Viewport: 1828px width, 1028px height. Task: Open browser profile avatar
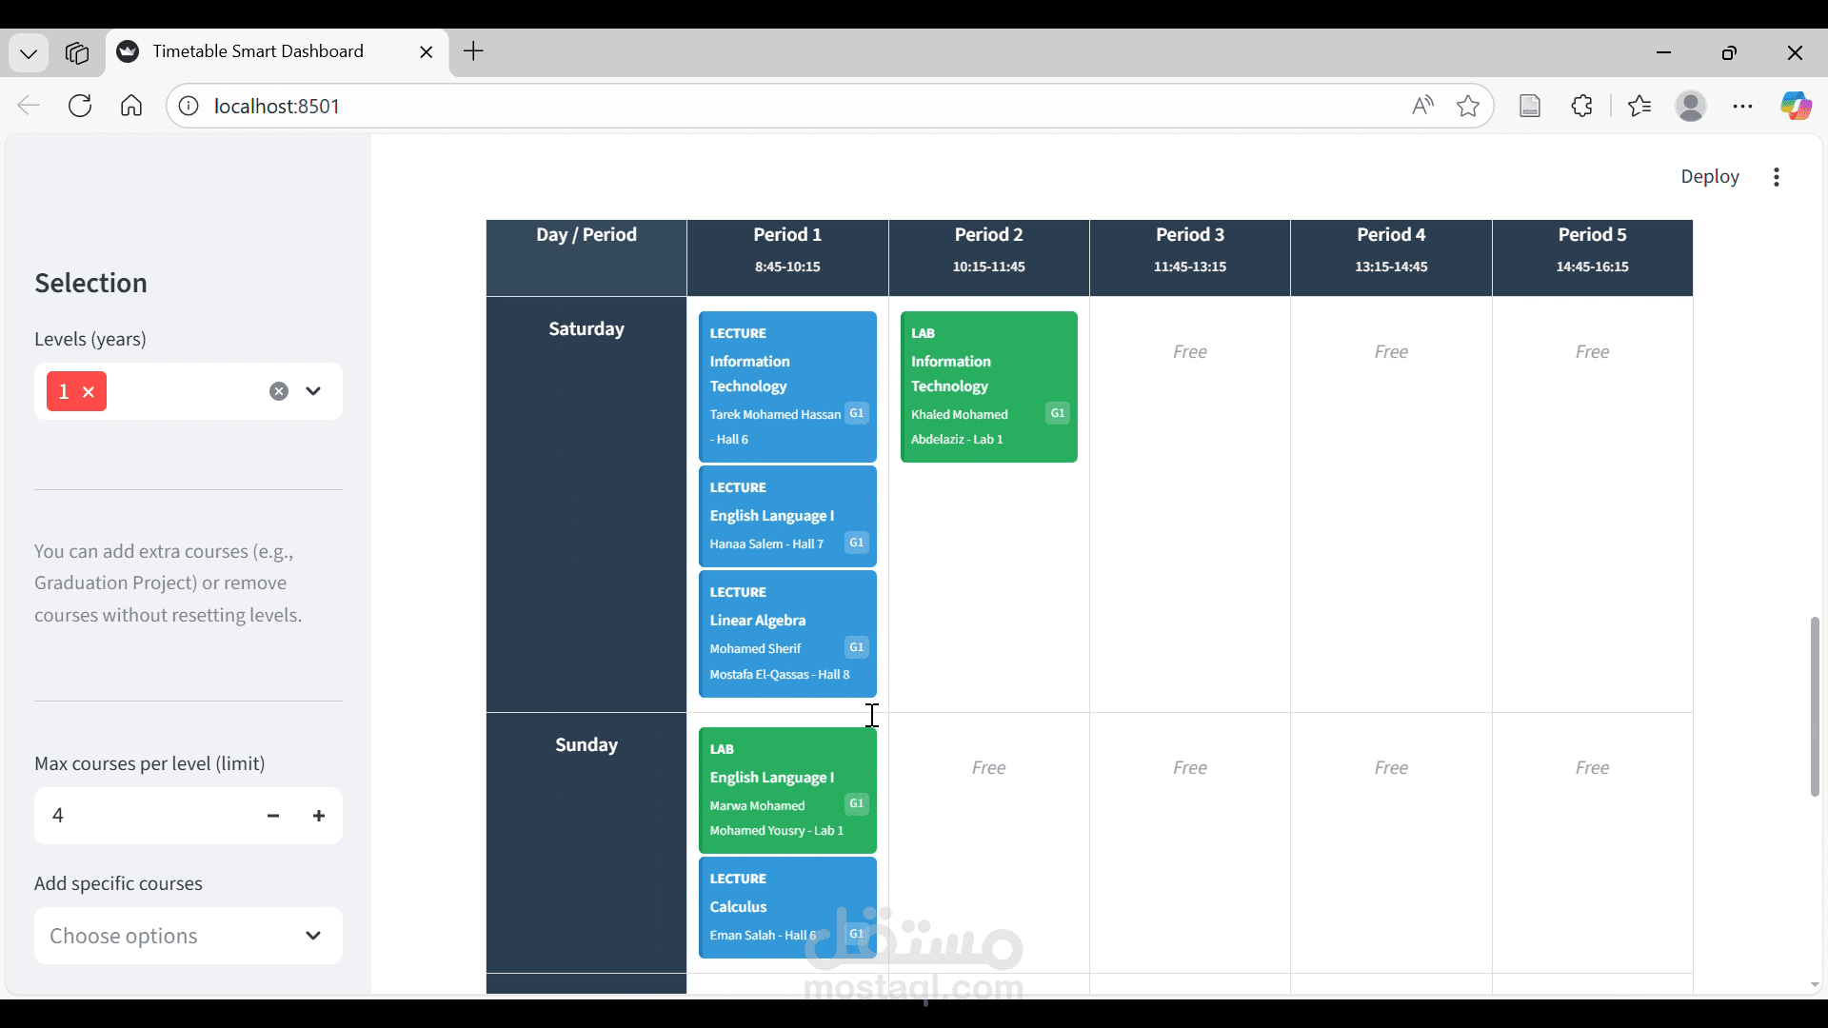point(1691,106)
